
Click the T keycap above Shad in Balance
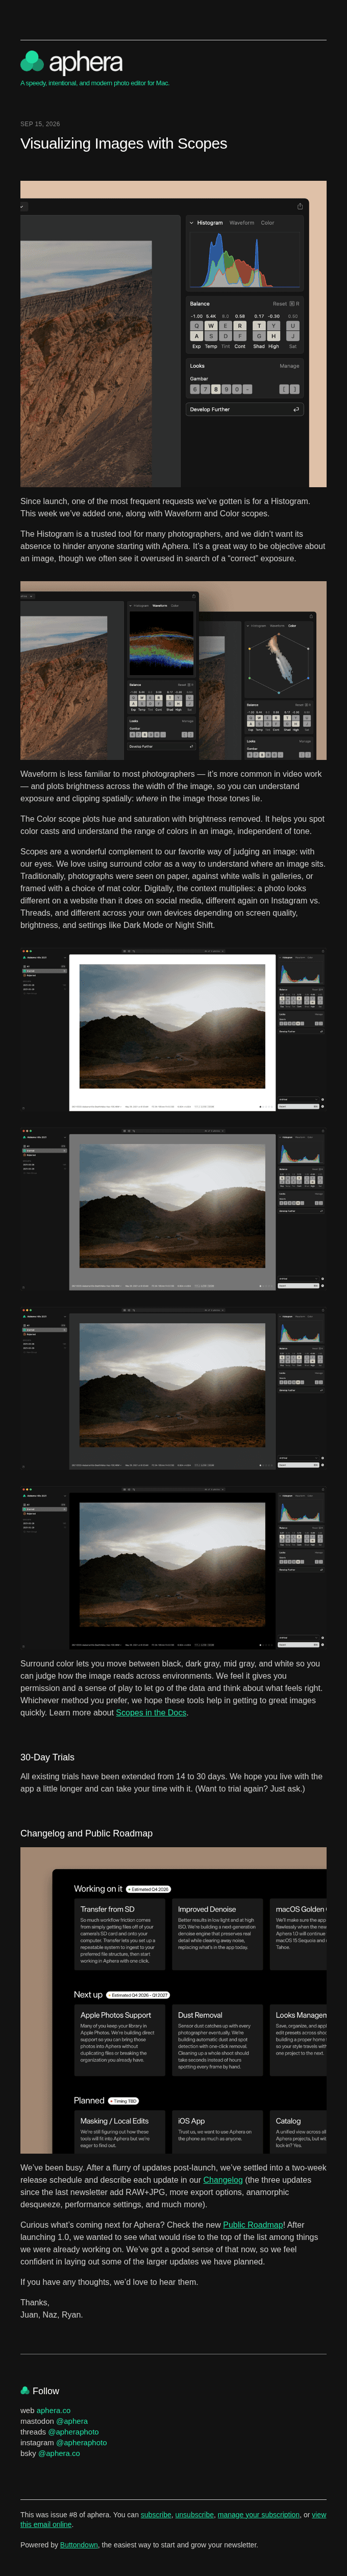[x=258, y=326]
